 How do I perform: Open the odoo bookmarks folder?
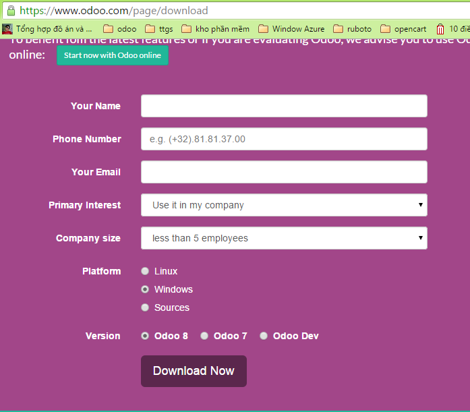119,29
